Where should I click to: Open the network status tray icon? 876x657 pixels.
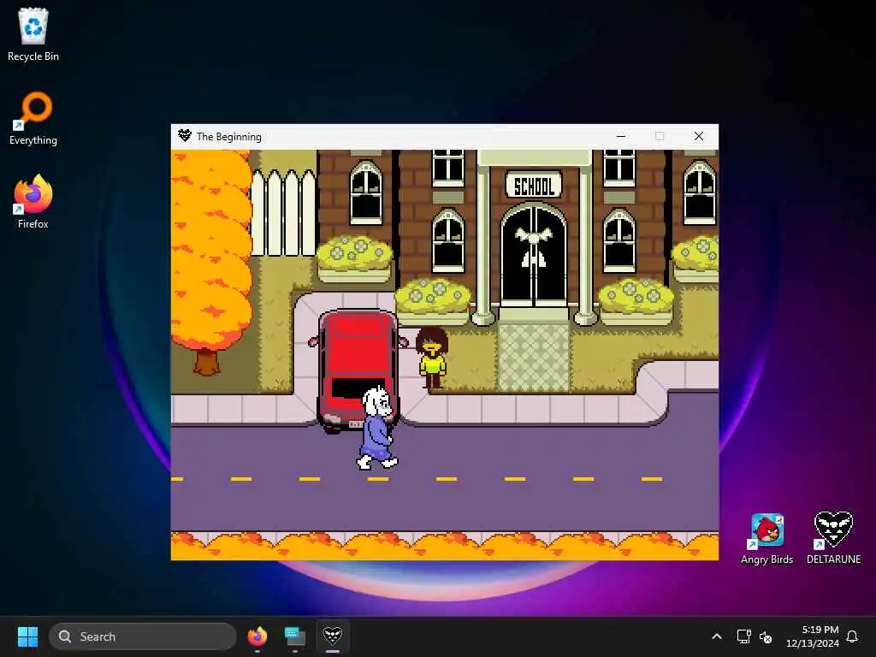[x=743, y=636]
